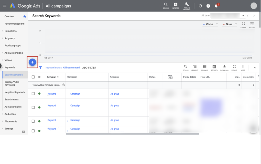Expand Ad groups in sidebar
This screenshot has height=164, width=261.
click(3, 38)
